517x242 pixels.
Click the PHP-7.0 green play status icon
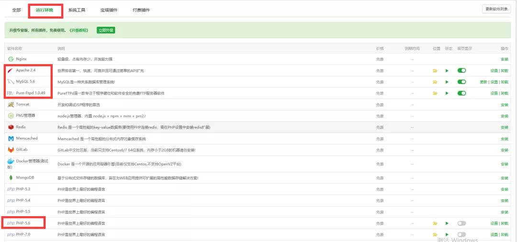(x=447, y=235)
